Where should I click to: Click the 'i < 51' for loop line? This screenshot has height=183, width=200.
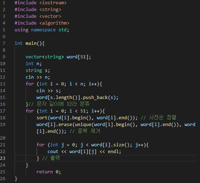click(65, 111)
